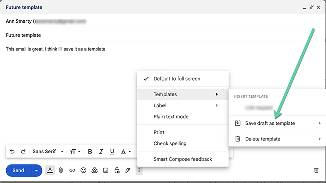Open the send options dropdown arrow
Viewport: 326px width, 183px height.
[37, 171]
